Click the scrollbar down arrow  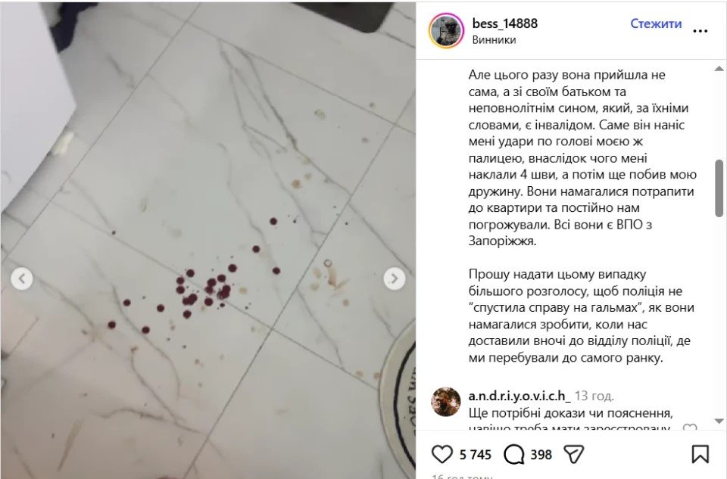(x=719, y=421)
